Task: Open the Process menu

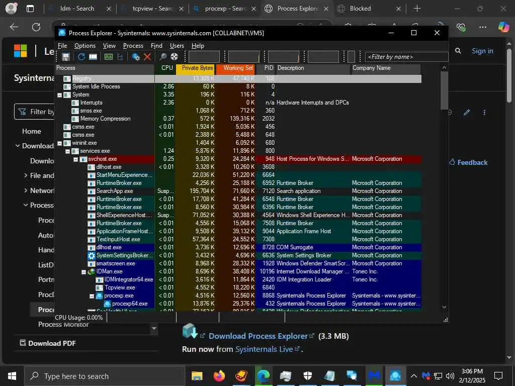Action: [x=133, y=46]
